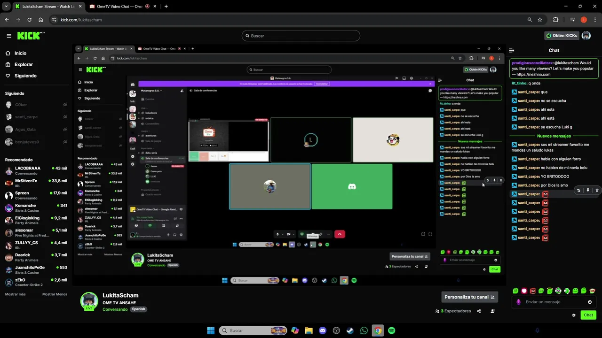The height and width of the screenshot is (338, 602).
Task: Open chat settings gear
Action: pos(574,315)
